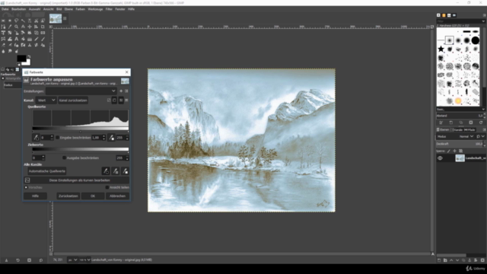Click OK in Farbwerte dialog
The height and width of the screenshot is (274, 487).
click(93, 196)
